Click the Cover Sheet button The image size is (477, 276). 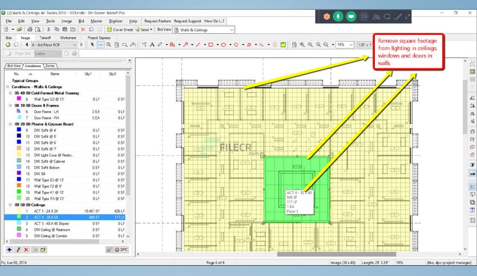[x=119, y=30]
